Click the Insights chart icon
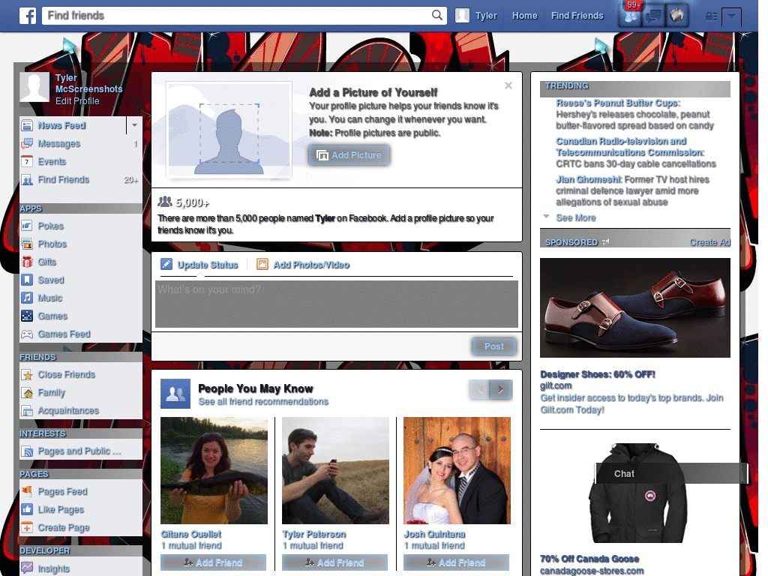 point(27,568)
